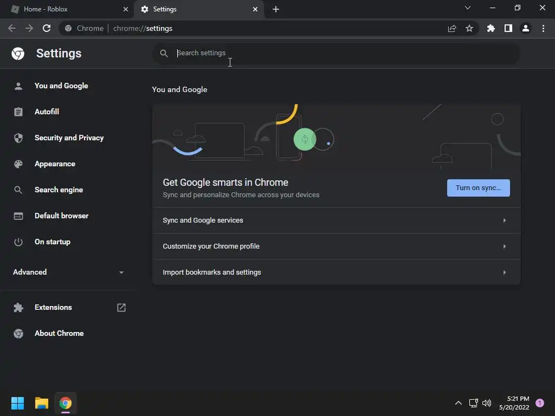Click the puzzle icon beside Extensions sidebar item
Image resolution: width=555 pixels, height=416 pixels.
pos(18,308)
